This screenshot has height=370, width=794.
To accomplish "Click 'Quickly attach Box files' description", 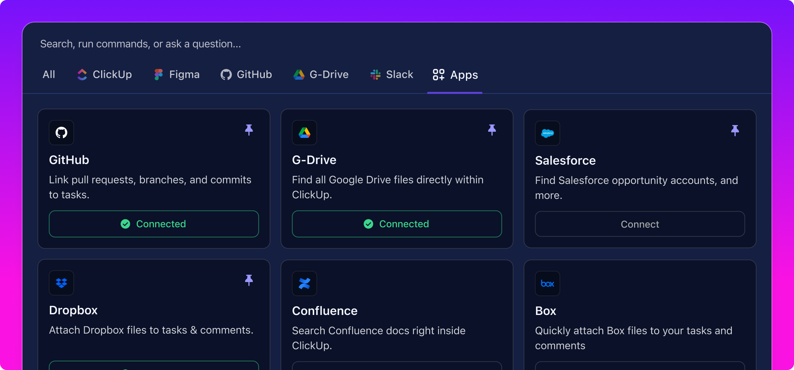I will click(634, 338).
